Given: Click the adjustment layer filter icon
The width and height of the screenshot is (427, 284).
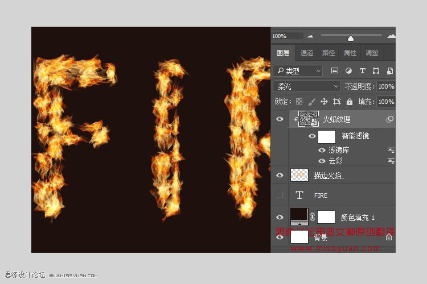Looking at the screenshot, I should (x=348, y=71).
